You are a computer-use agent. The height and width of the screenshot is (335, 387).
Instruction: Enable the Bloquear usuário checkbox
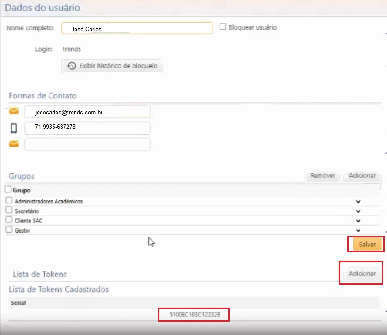[223, 27]
